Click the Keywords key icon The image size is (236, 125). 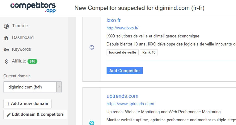click(x=6, y=50)
